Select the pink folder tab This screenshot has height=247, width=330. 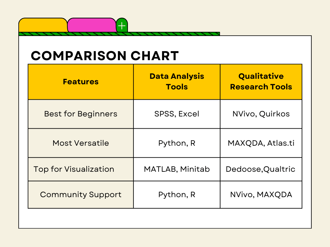point(92,25)
